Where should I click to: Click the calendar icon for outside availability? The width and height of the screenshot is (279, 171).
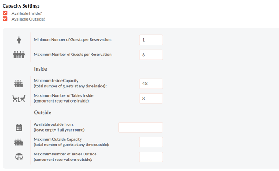coord(19,128)
